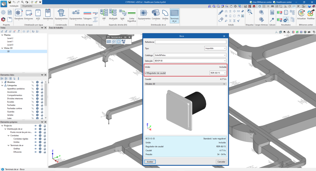Image resolution: width=316 pixels, height=171 pixels.
Task: Click the Referência input field
Action: coord(190,42)
